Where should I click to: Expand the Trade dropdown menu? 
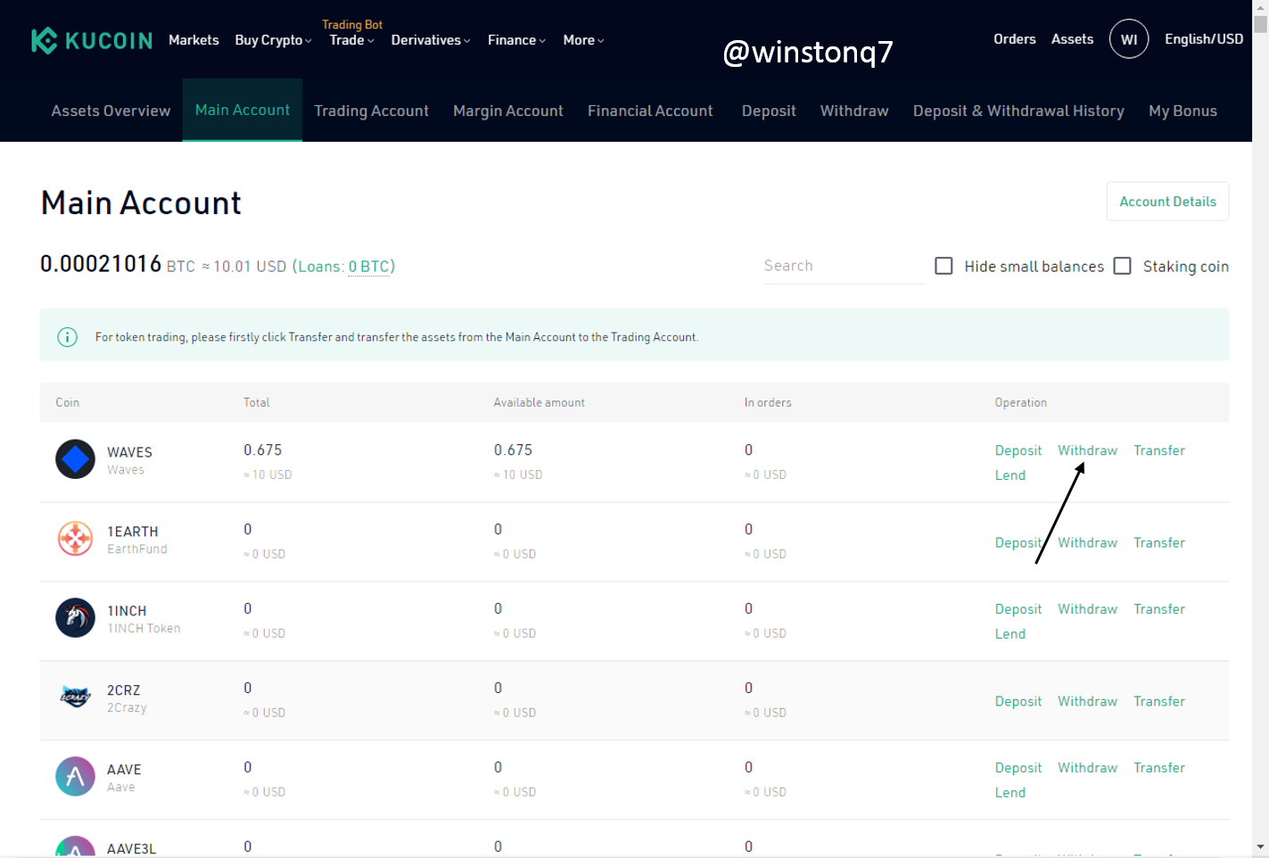coord(351,40)
